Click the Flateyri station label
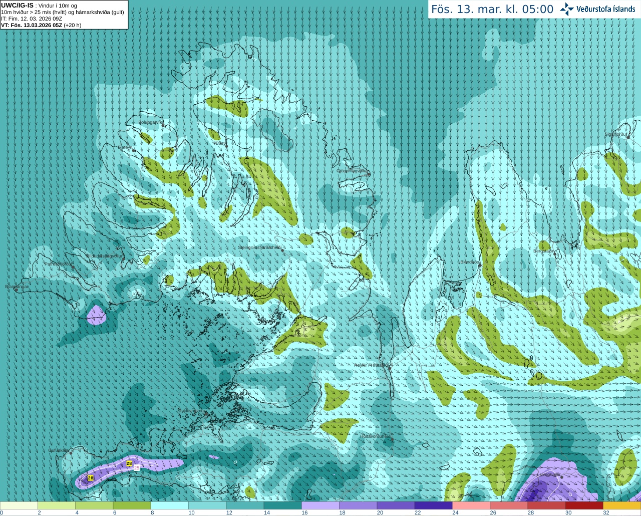The width and height of the screenshot is (641, 516). coord(125,147)
